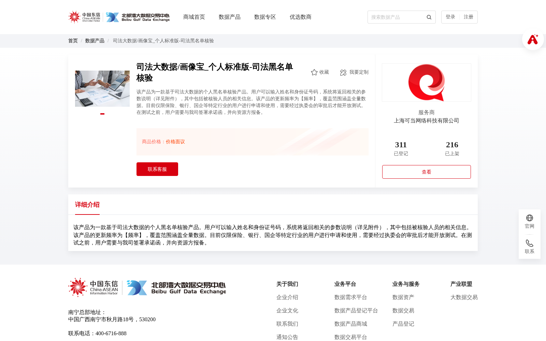The image size is (546, 341).
Task: Click provider name 上海可当网络科技有限公司
Action: coord(427,121)
